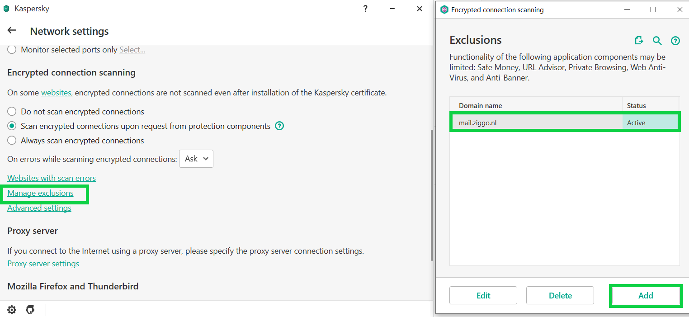This screenshot has height=317, width=689.
Task: Open help icon in Exclusions panel
Action: pyautogui.click(x=675, y=41)
